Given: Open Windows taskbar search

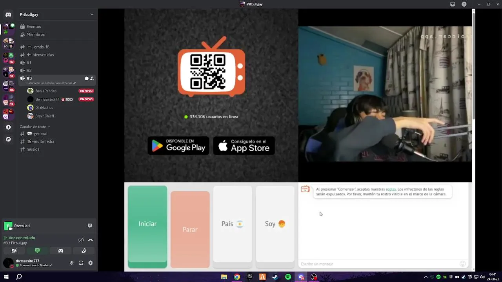Looking at the screenshot, I should point(19,277).
